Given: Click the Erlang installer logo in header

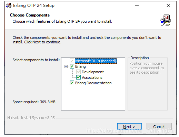Looking at the screenshot, I should tap(166, 20).
